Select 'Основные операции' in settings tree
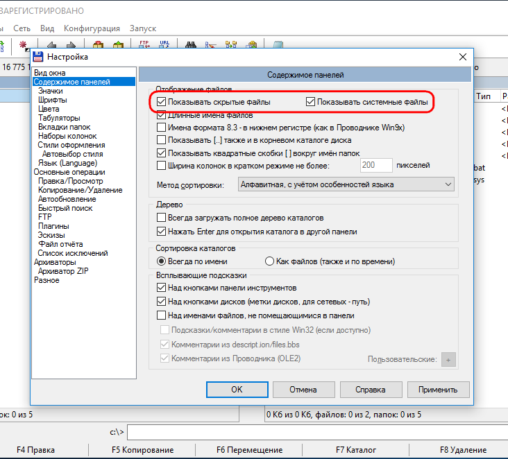Image resolution: width=508 pixels, height=459 pixels. pyautogui.click(x=69, y=172)
